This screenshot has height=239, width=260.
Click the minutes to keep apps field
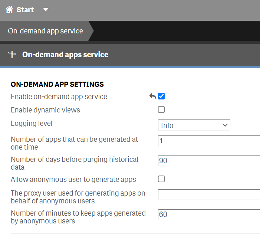click(x=209, y=215)
